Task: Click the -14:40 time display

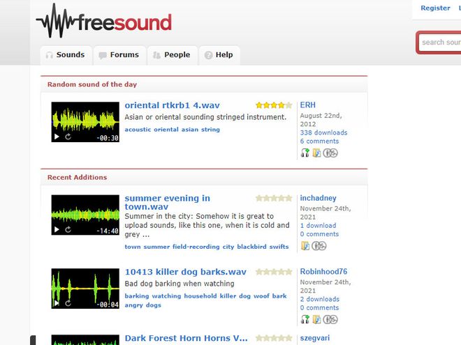Action: [x=108, y=231]
